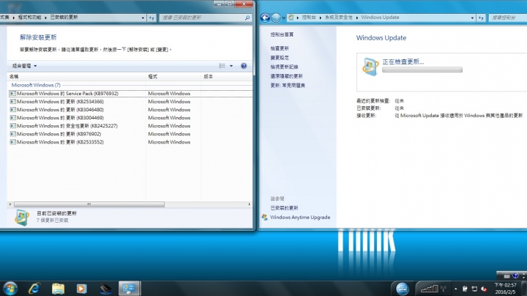The image size is (527, 296).
Task: Open 還原隱藏的更新 link
Action: [287, 76]
